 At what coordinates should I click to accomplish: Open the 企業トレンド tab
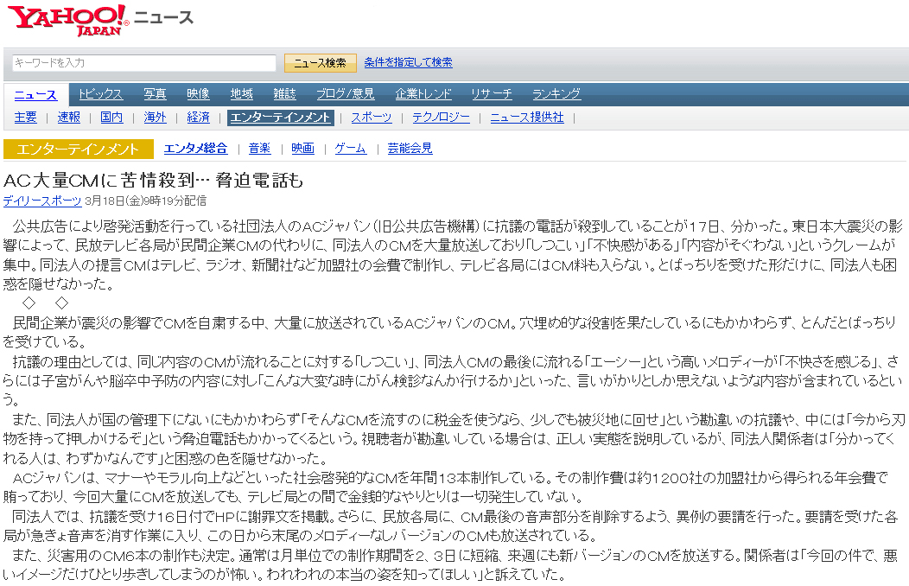pos(423,94)
